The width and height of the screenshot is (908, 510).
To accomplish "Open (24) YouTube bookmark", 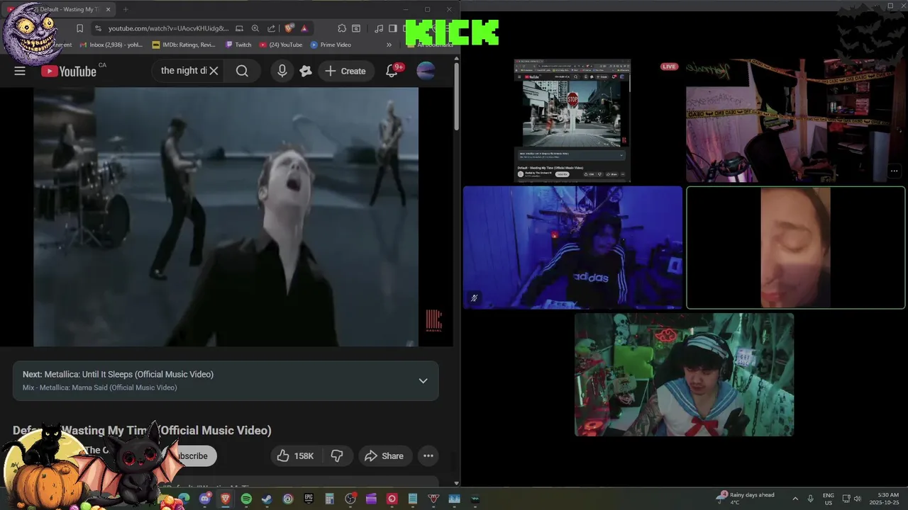I will click(x=281, y=45).
